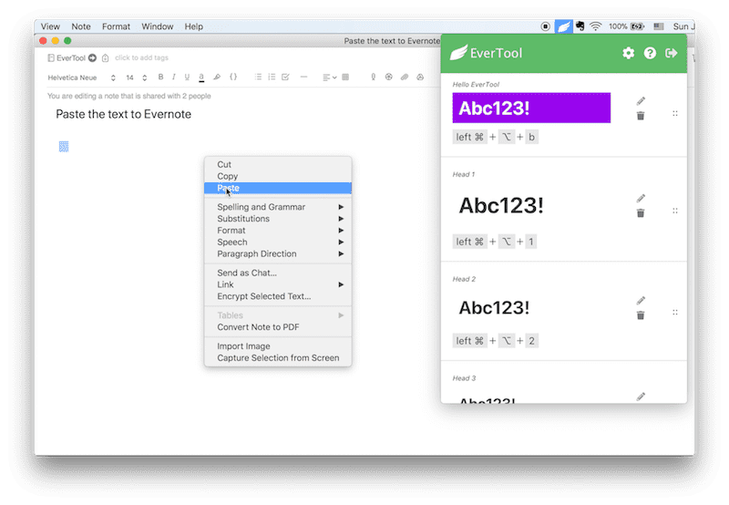Insert a checkbox to-do item
729x505 pixels.
(285, 77)
